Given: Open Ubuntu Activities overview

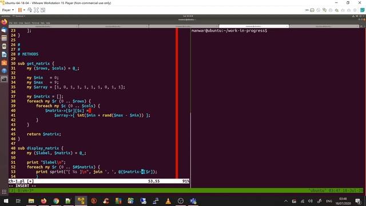Looking at the screenshot, I should pyautogui.click(x=6, y=16).
